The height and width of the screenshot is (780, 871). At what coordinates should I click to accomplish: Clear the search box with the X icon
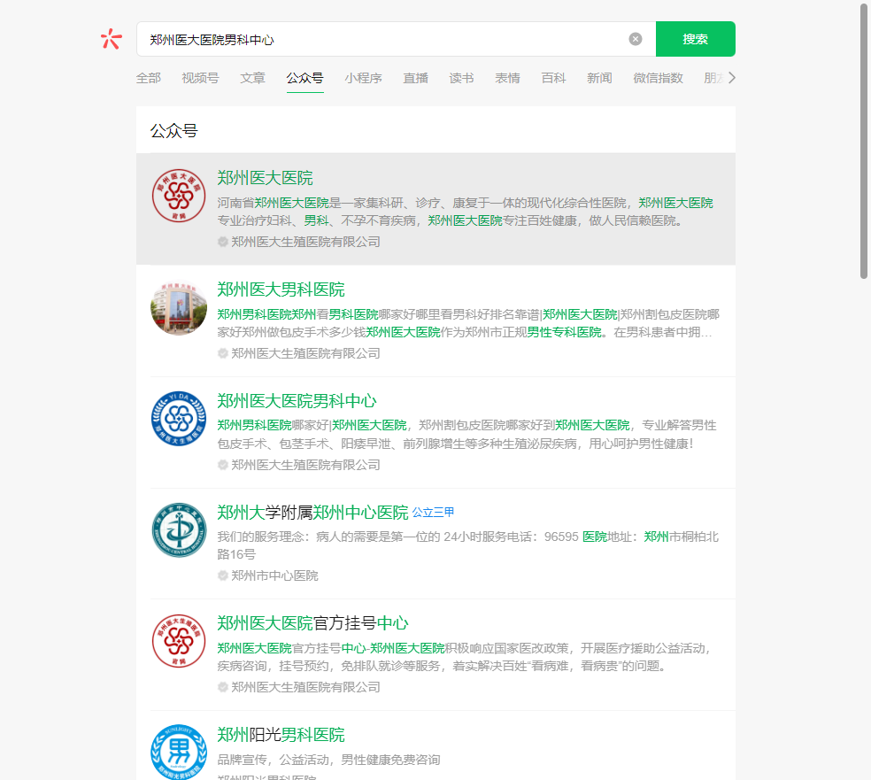pos(636,39)
